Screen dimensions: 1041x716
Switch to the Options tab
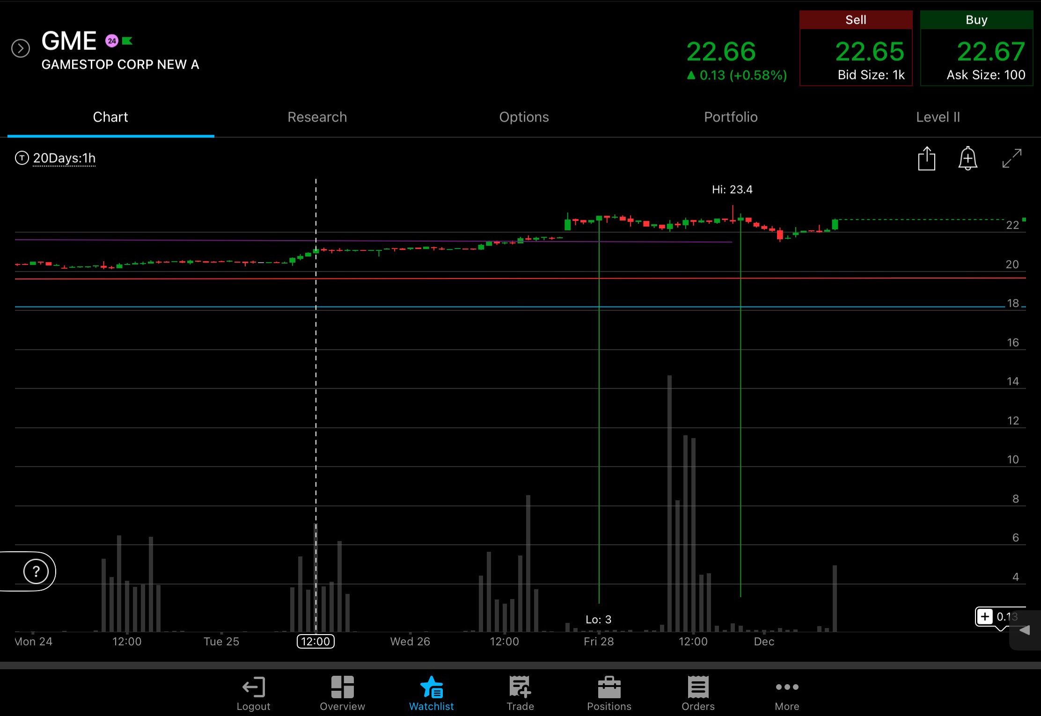[524, 117]
